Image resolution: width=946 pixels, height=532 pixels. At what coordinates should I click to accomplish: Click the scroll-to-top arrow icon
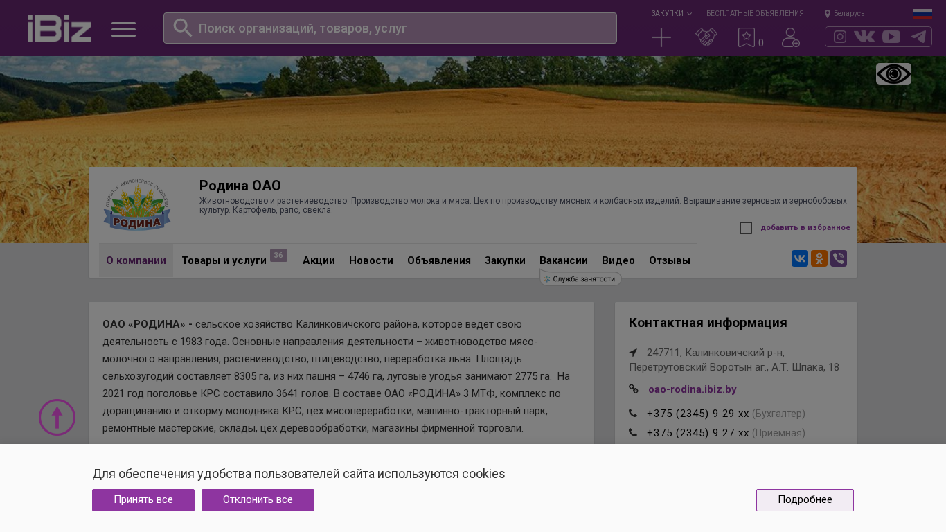coord(57,417)
